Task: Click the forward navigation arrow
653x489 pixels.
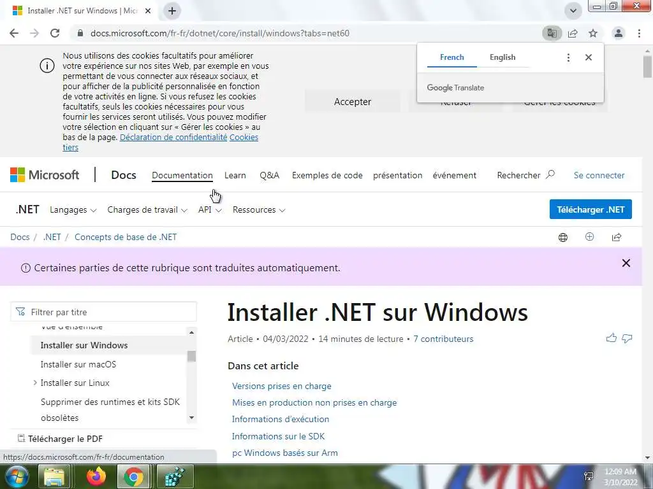Action: coord(34,33)
